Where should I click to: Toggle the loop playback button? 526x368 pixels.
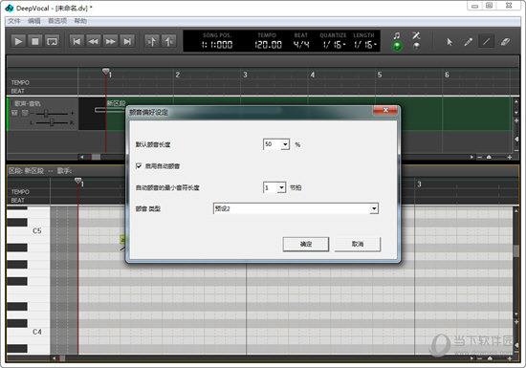click(x=52, y=41)
